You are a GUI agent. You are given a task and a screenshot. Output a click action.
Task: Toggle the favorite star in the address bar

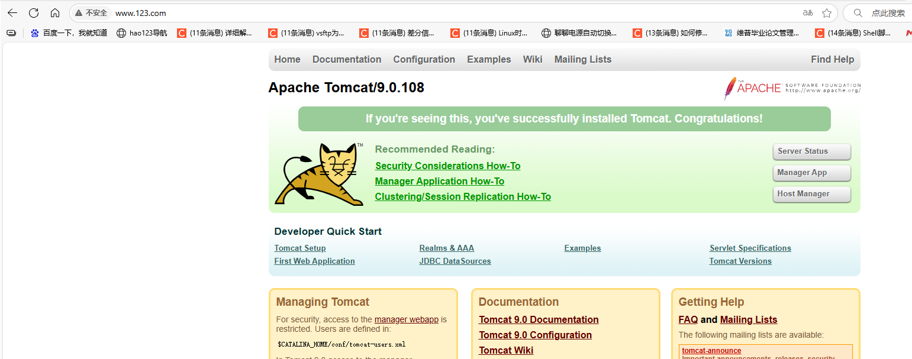point(827,12)
